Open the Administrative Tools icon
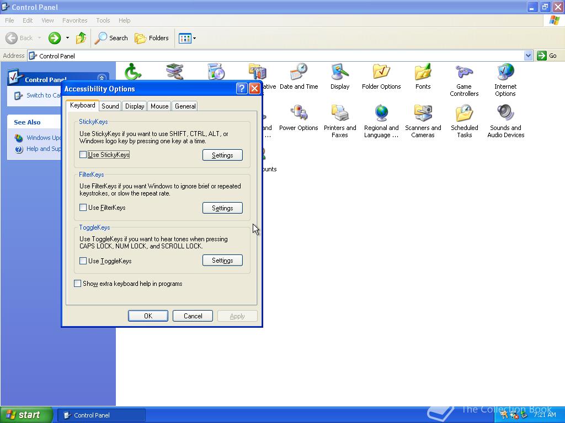The image size is (565, 423). tap(257, 71)
